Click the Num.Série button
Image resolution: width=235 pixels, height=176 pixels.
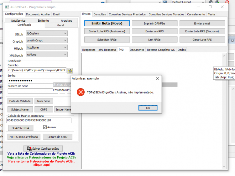pos(44,101)
